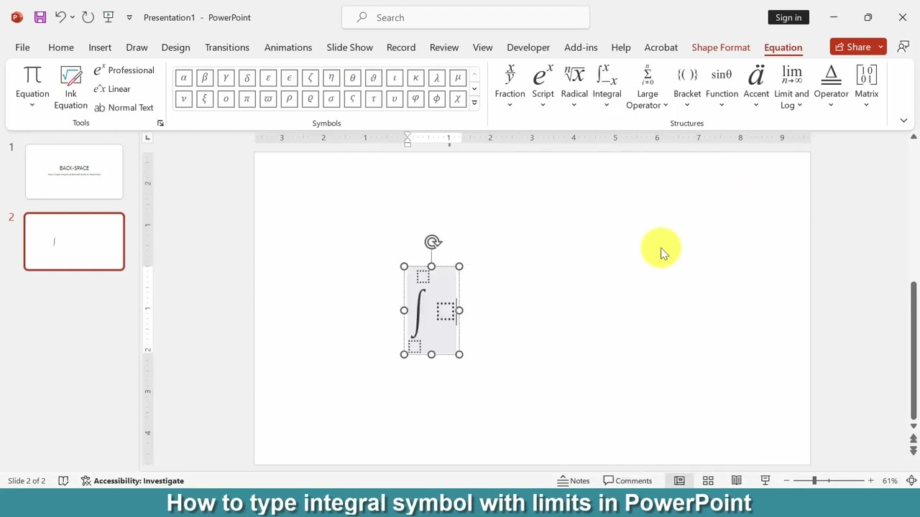This screenshot has width=920, height=517.
Task: Start Slide Show from status bar
Action: 765,480
